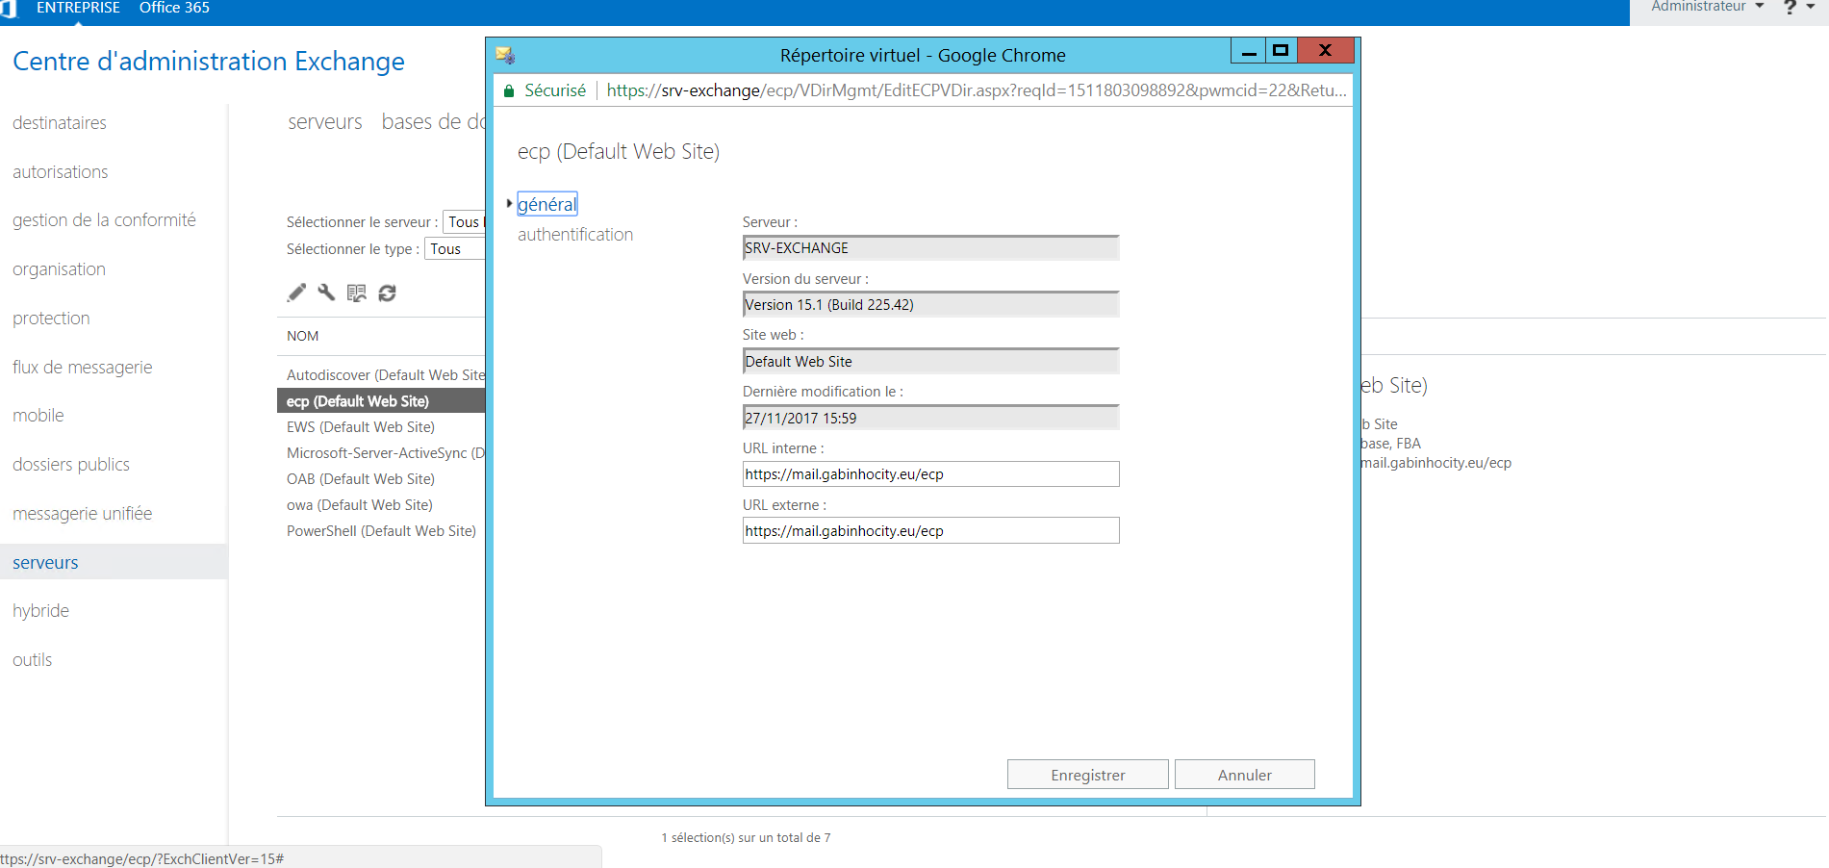Open organisation in sidebar
The image size is (1829, 868).
click(59, 269)
